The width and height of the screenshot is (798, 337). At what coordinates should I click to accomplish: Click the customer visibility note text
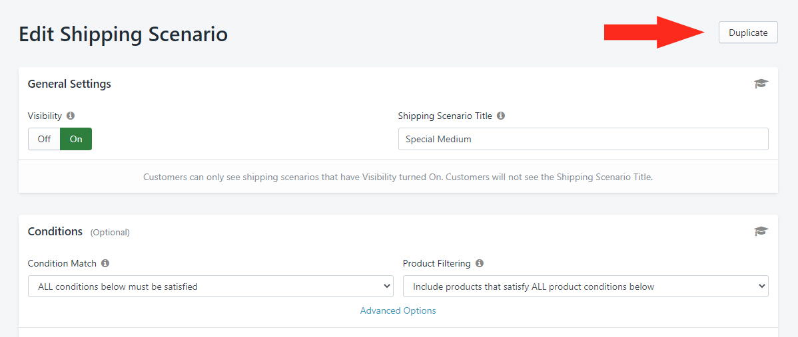point(398,177)
